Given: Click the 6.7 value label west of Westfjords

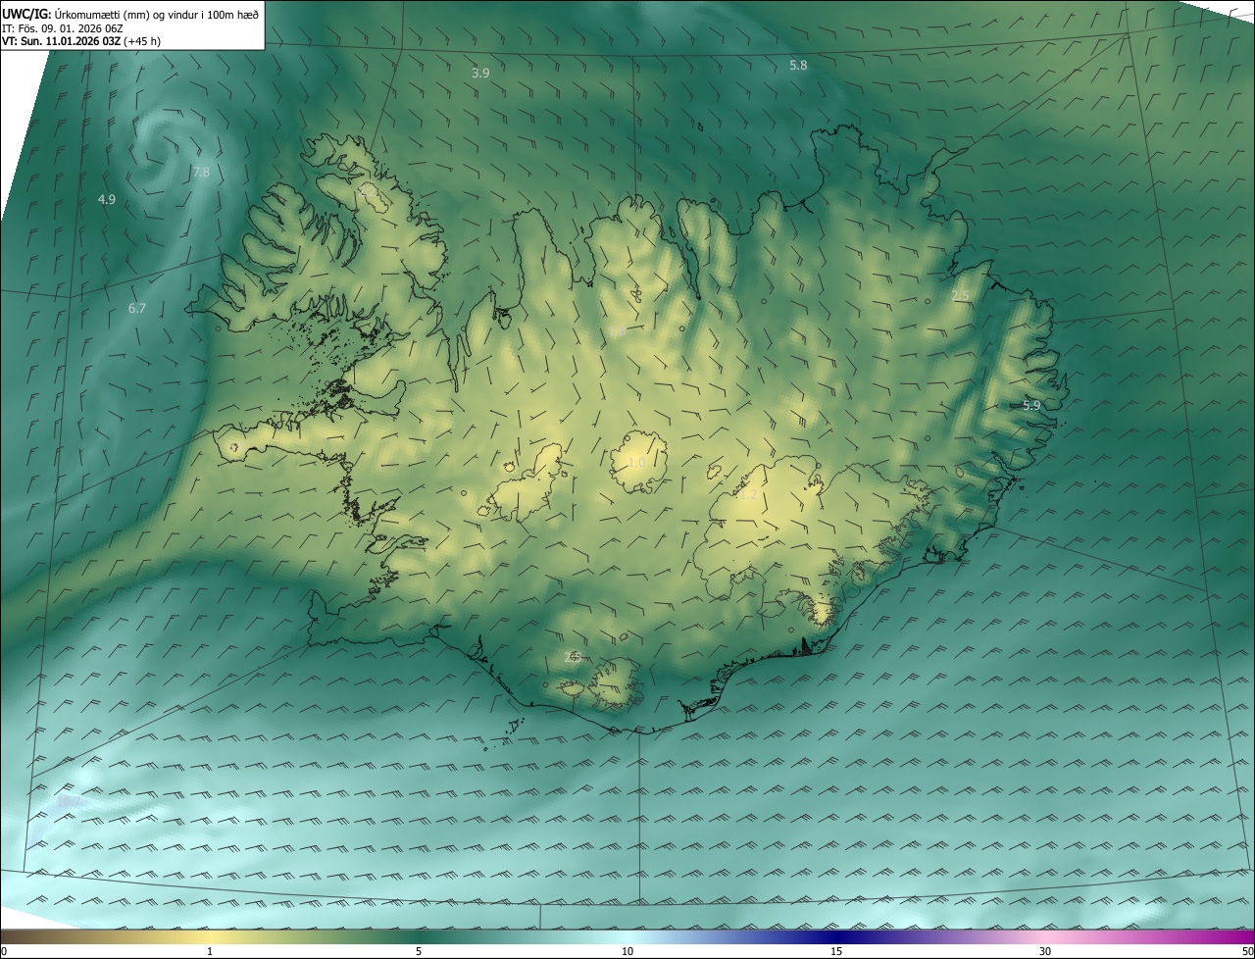Looking at the screenshot, I should [137, 309].
